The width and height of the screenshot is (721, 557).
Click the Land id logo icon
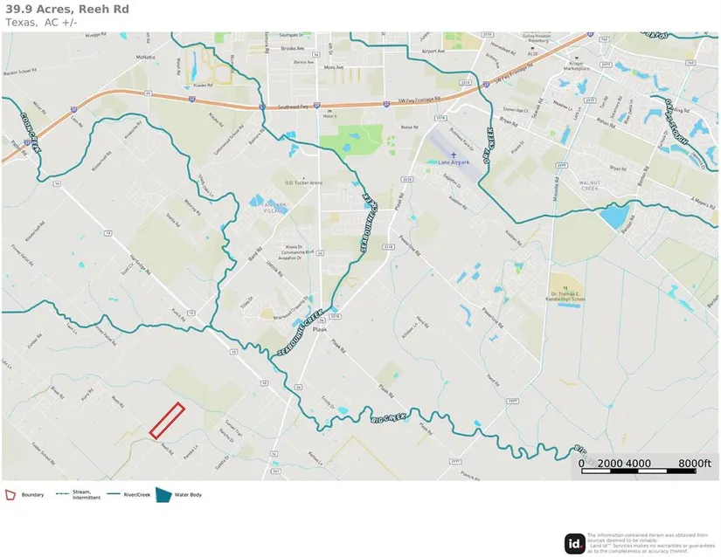575,542
